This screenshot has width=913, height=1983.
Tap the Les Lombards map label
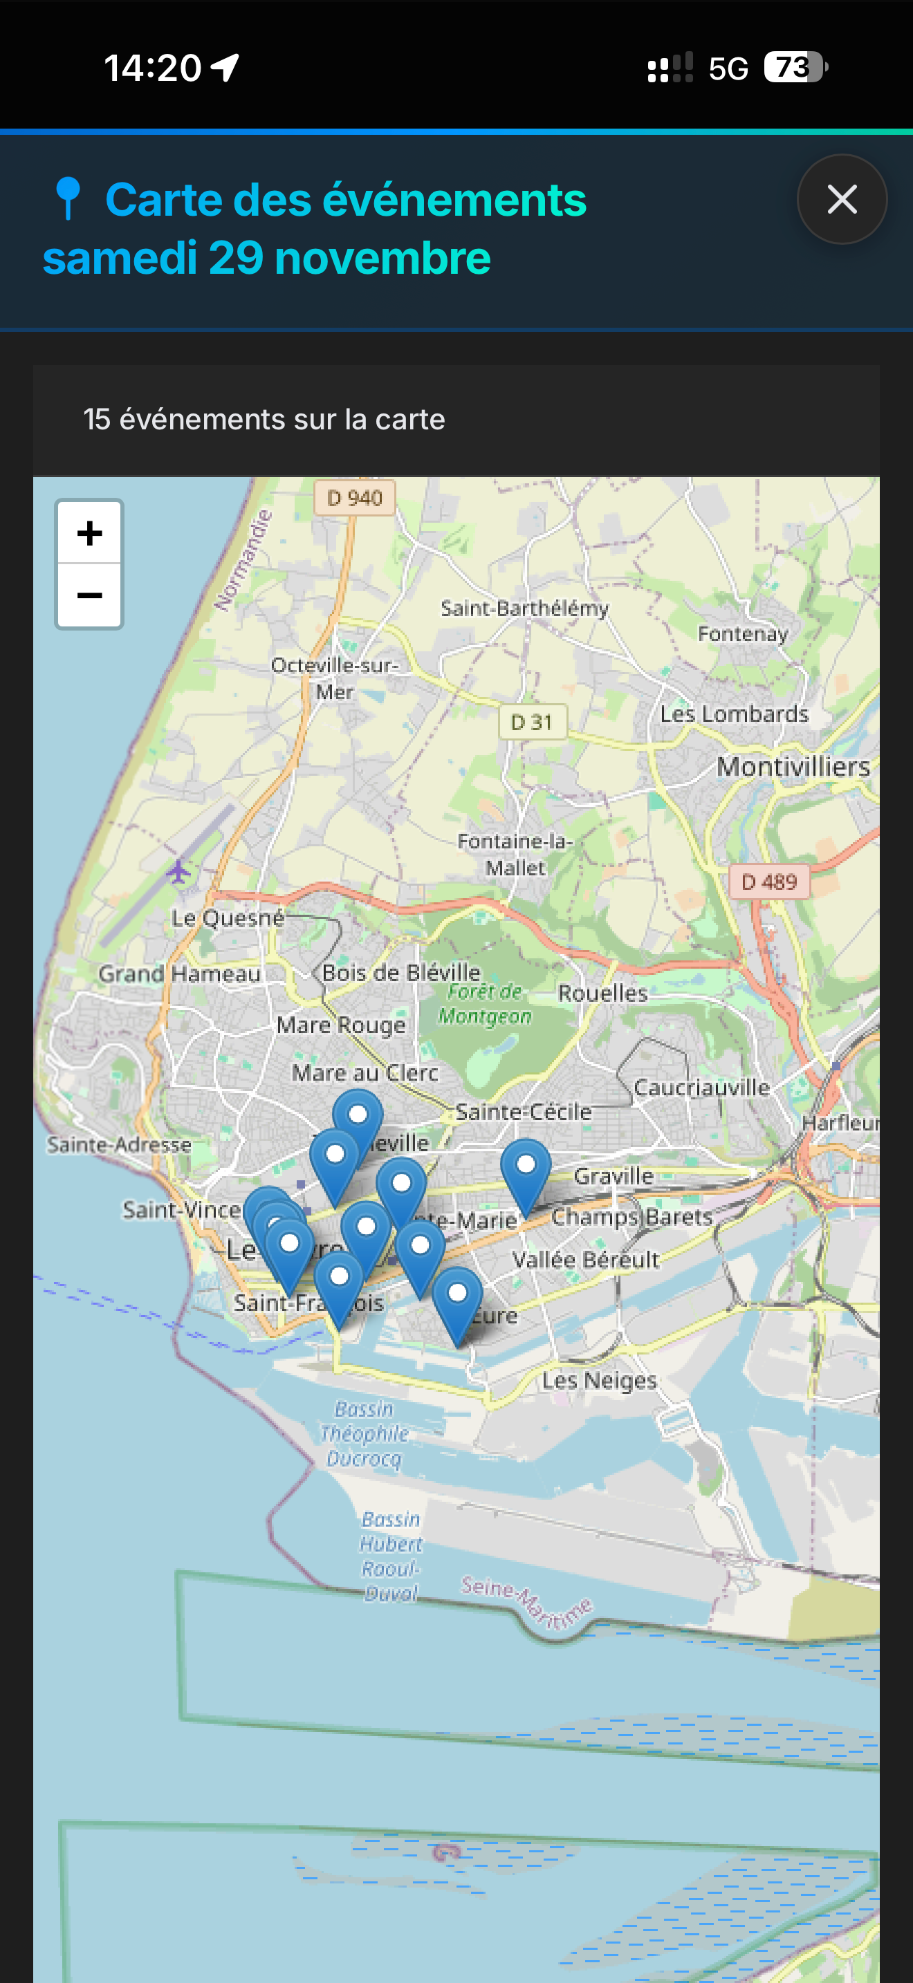pyautogui.click(x=735, y=714)
